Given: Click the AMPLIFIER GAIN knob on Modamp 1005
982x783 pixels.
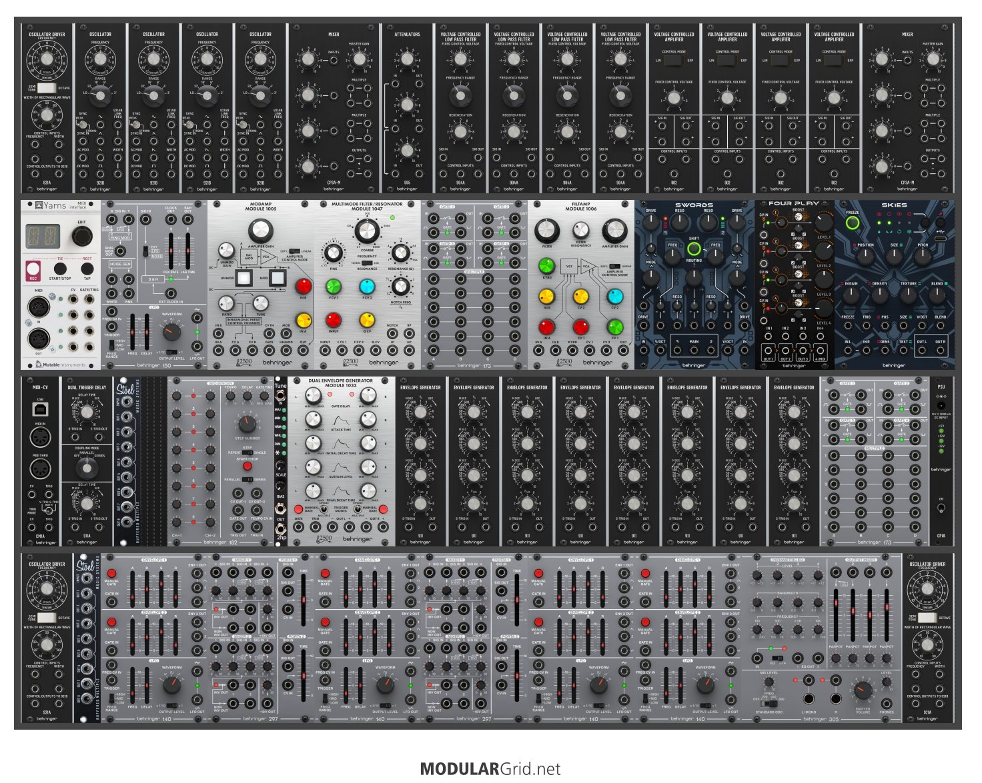Looking at the screenshot, I should click(x=261, y=231).
